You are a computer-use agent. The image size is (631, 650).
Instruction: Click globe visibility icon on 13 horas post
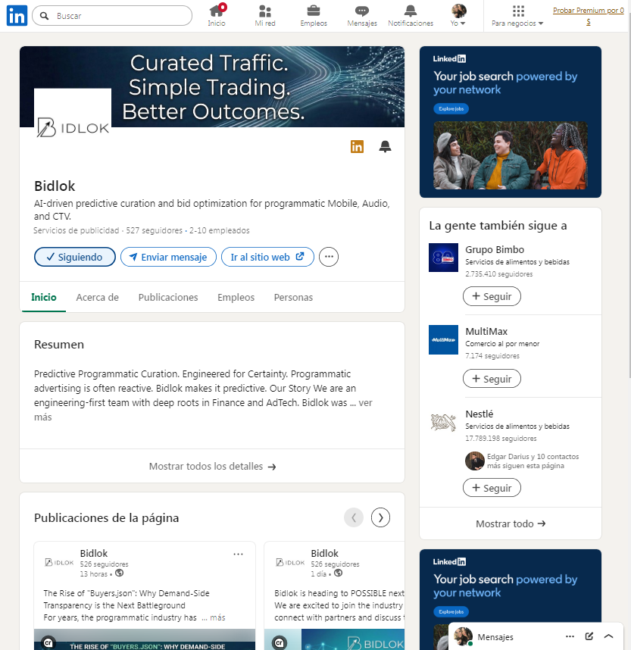tap(120, 573)
